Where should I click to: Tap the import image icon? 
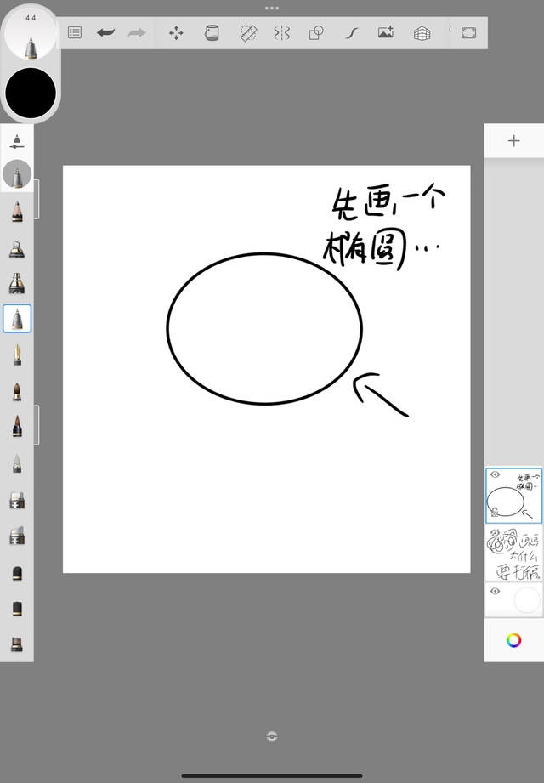tap(386, 33)
